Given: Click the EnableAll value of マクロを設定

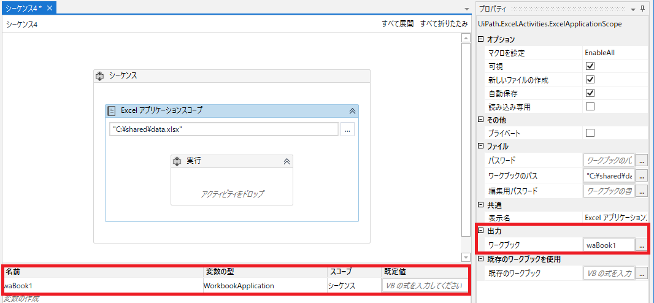Looking at the screenshot, I should click(599, 53).
